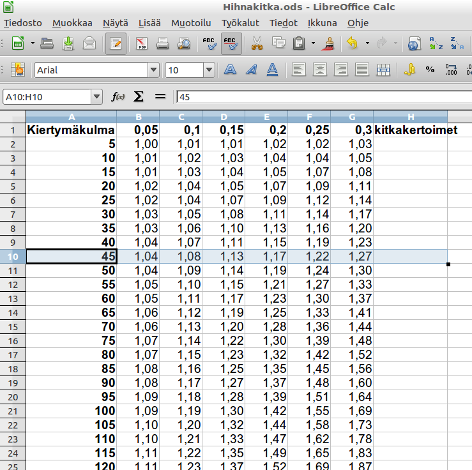Select column H header
Image resolution: width=472 pixels, height=470 pixels.
click(x=410, y=117)
